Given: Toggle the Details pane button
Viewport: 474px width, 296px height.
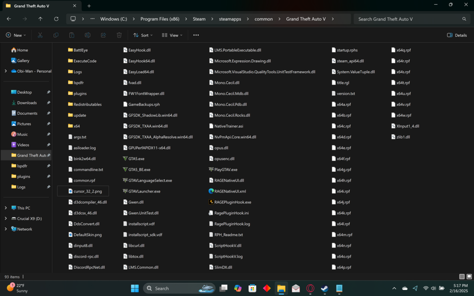Looking at the screenshot, I should click(457, 35).
